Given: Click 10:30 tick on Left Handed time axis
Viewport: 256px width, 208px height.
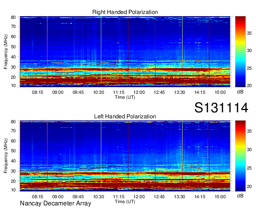Looking at the screenshot, I should (99, 197).
